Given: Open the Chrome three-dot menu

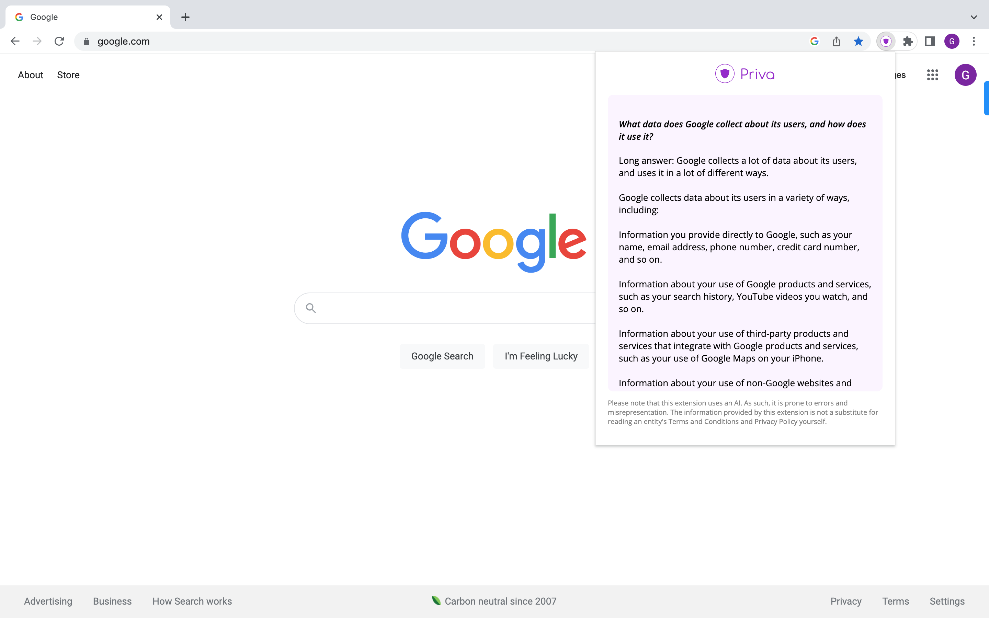Looking at the screenshot, I should pos(974,41).
